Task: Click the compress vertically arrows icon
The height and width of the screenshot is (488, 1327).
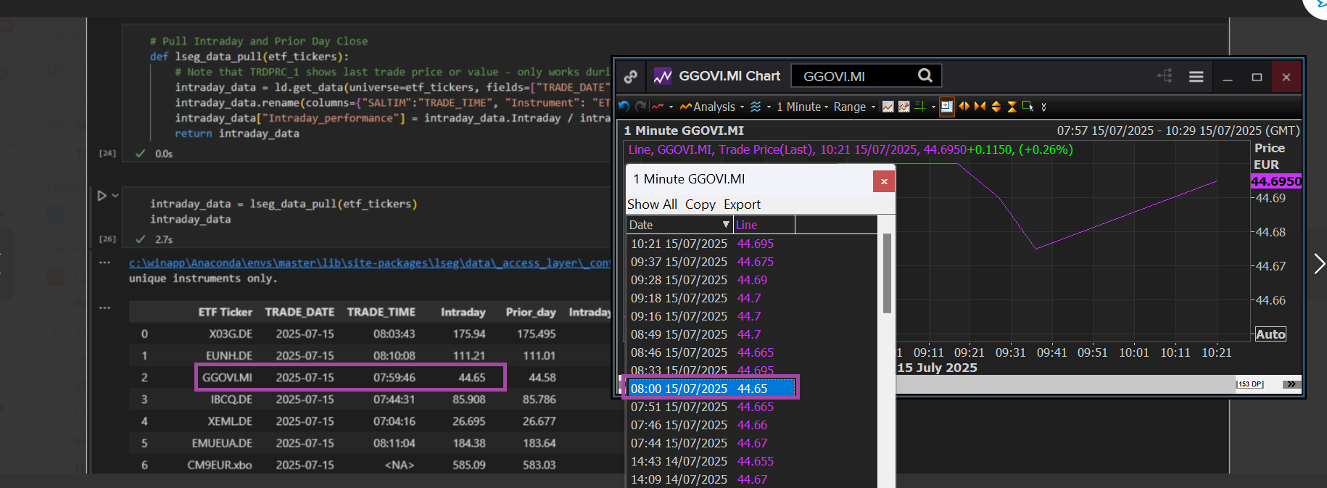Action: point(1012,107)
